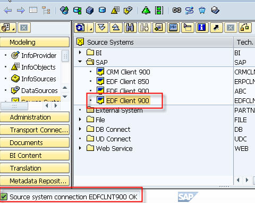Click the hierarchy tree icon in top toolbar
The width and height of the screenshot is (255, 203).
pos(46,10)
